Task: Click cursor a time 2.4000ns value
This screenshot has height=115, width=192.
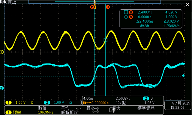Action: coord(145,12)
